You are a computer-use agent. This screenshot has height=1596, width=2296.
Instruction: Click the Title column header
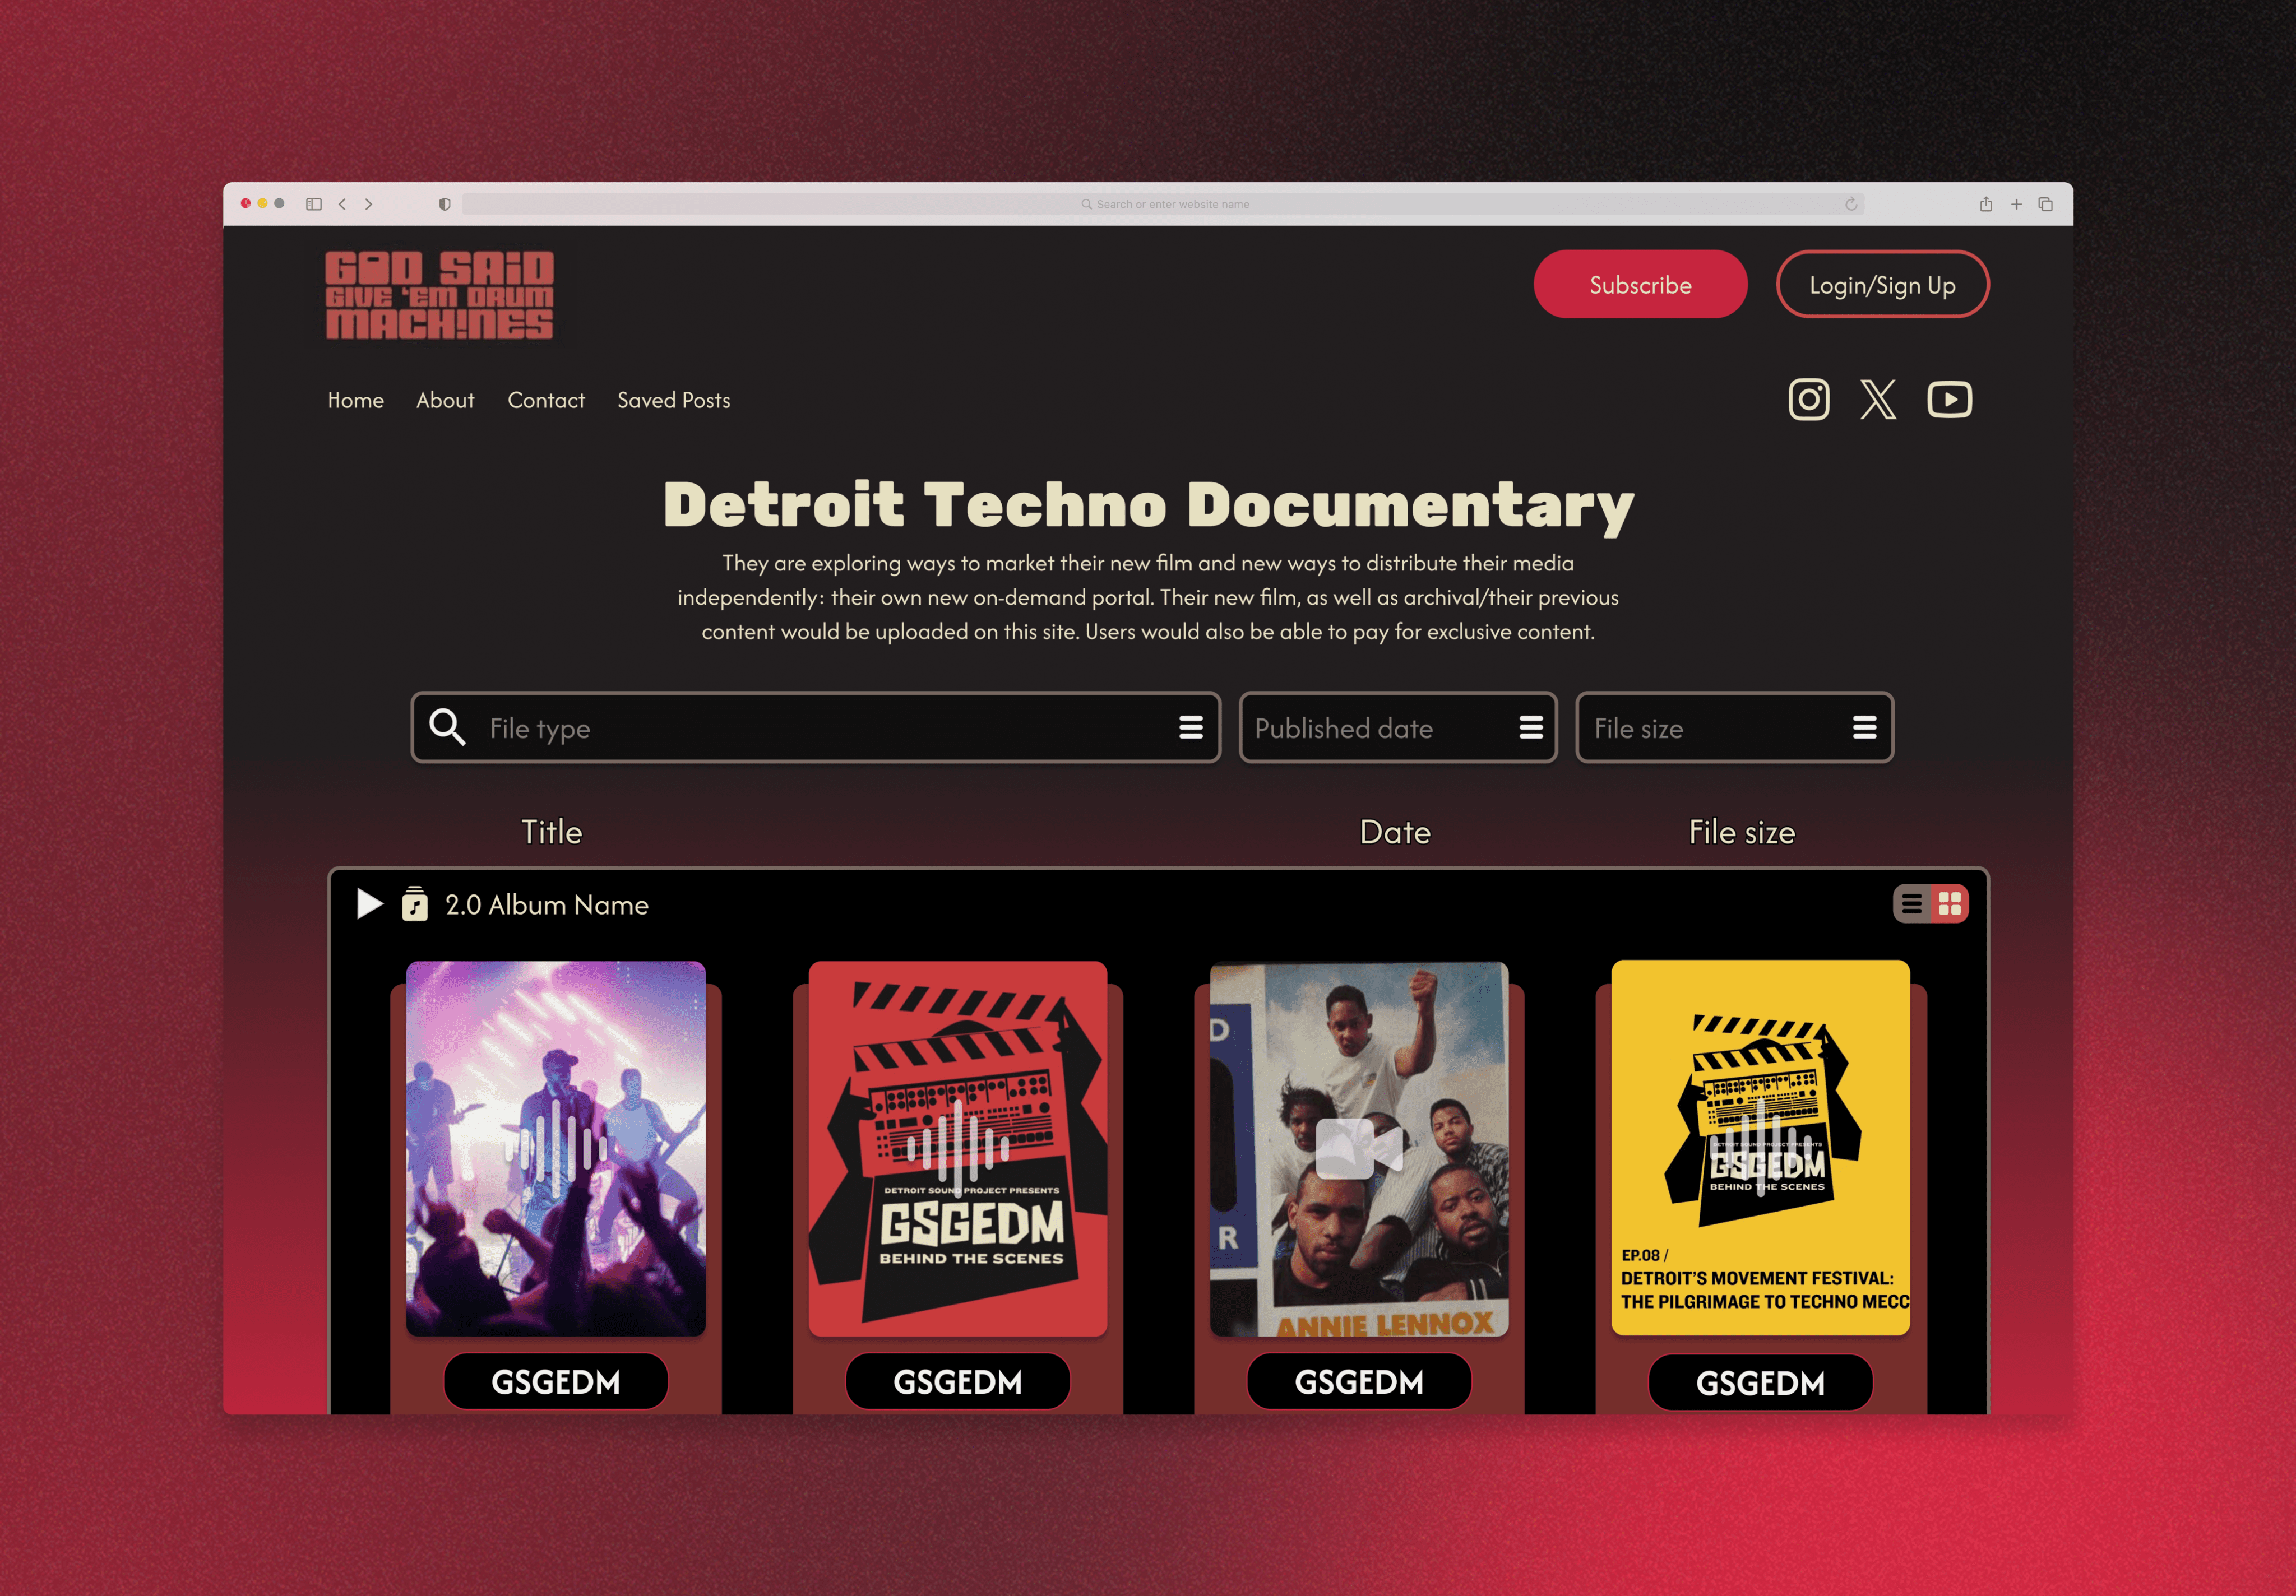(x=551, y=832)
